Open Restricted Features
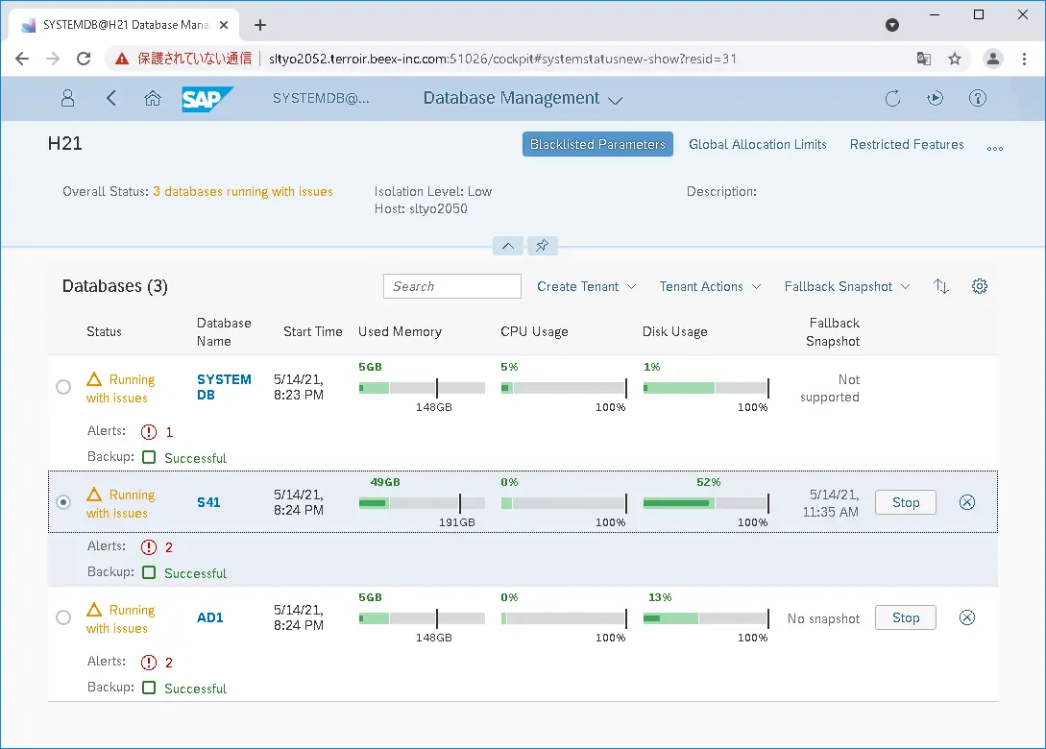 tap(907, 144)
